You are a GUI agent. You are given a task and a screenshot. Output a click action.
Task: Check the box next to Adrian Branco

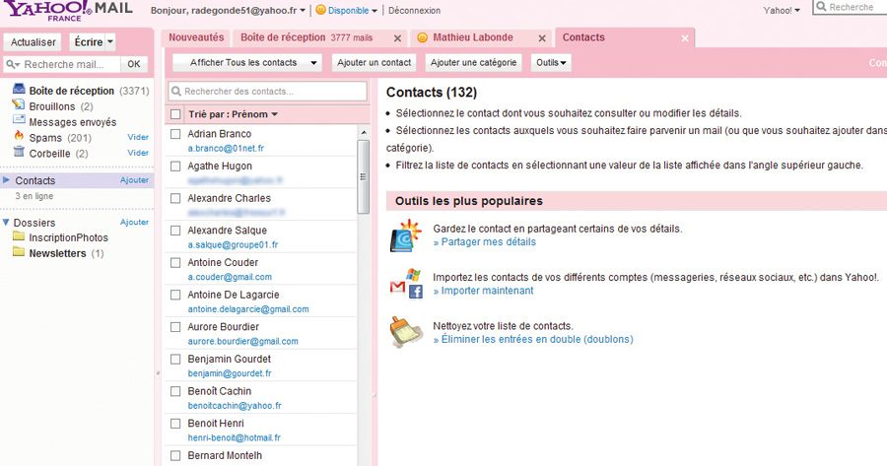[x=176, y=134]
